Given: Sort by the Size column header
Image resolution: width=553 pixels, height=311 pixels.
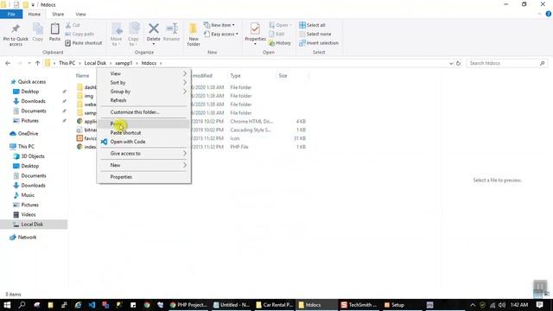Looking at the screenshot, I should pyautogui.click(x=283, y=76).
